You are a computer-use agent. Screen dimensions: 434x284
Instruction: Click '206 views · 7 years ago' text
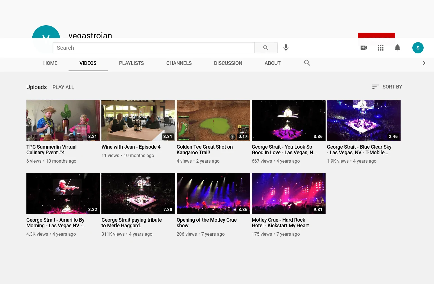pos(201,234)
